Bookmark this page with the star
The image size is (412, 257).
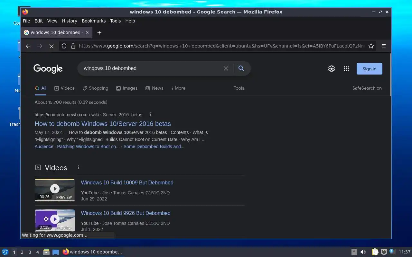(371, 46)
